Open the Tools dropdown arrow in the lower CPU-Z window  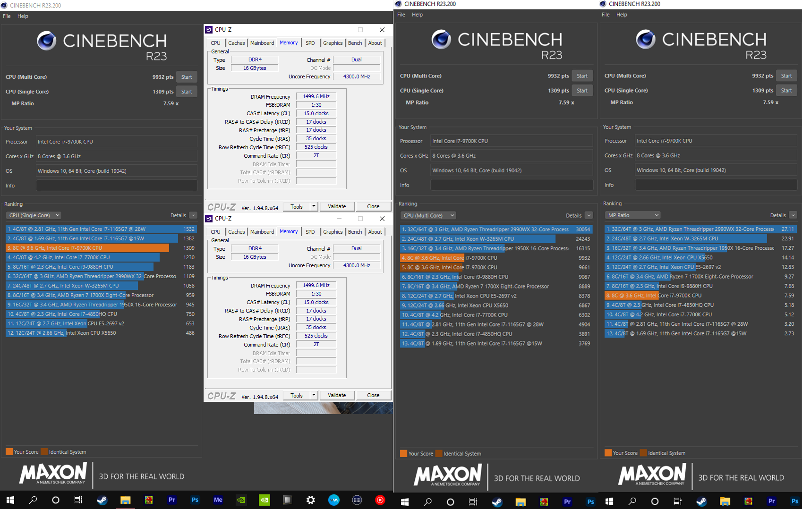point(314,395)
